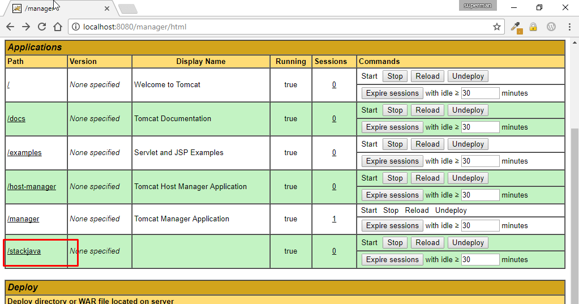The height and width of the screenshot is (304, 579).
Task: Expire sessions for /docs
Action: [392, 127]
